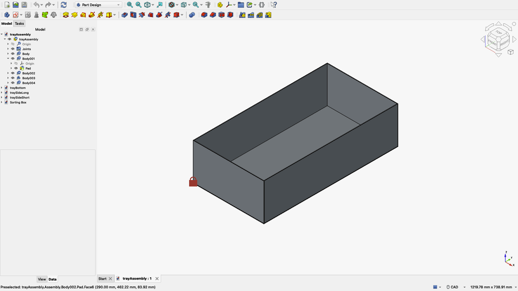Select the Start tab at the bottom

click(103, 278)
